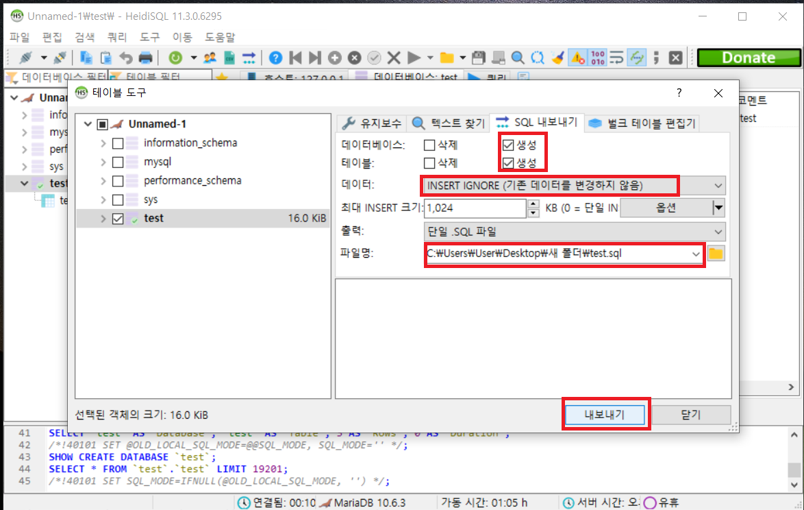Click the green Donate button
Viewport: 804px width, 510px height.
749,58
